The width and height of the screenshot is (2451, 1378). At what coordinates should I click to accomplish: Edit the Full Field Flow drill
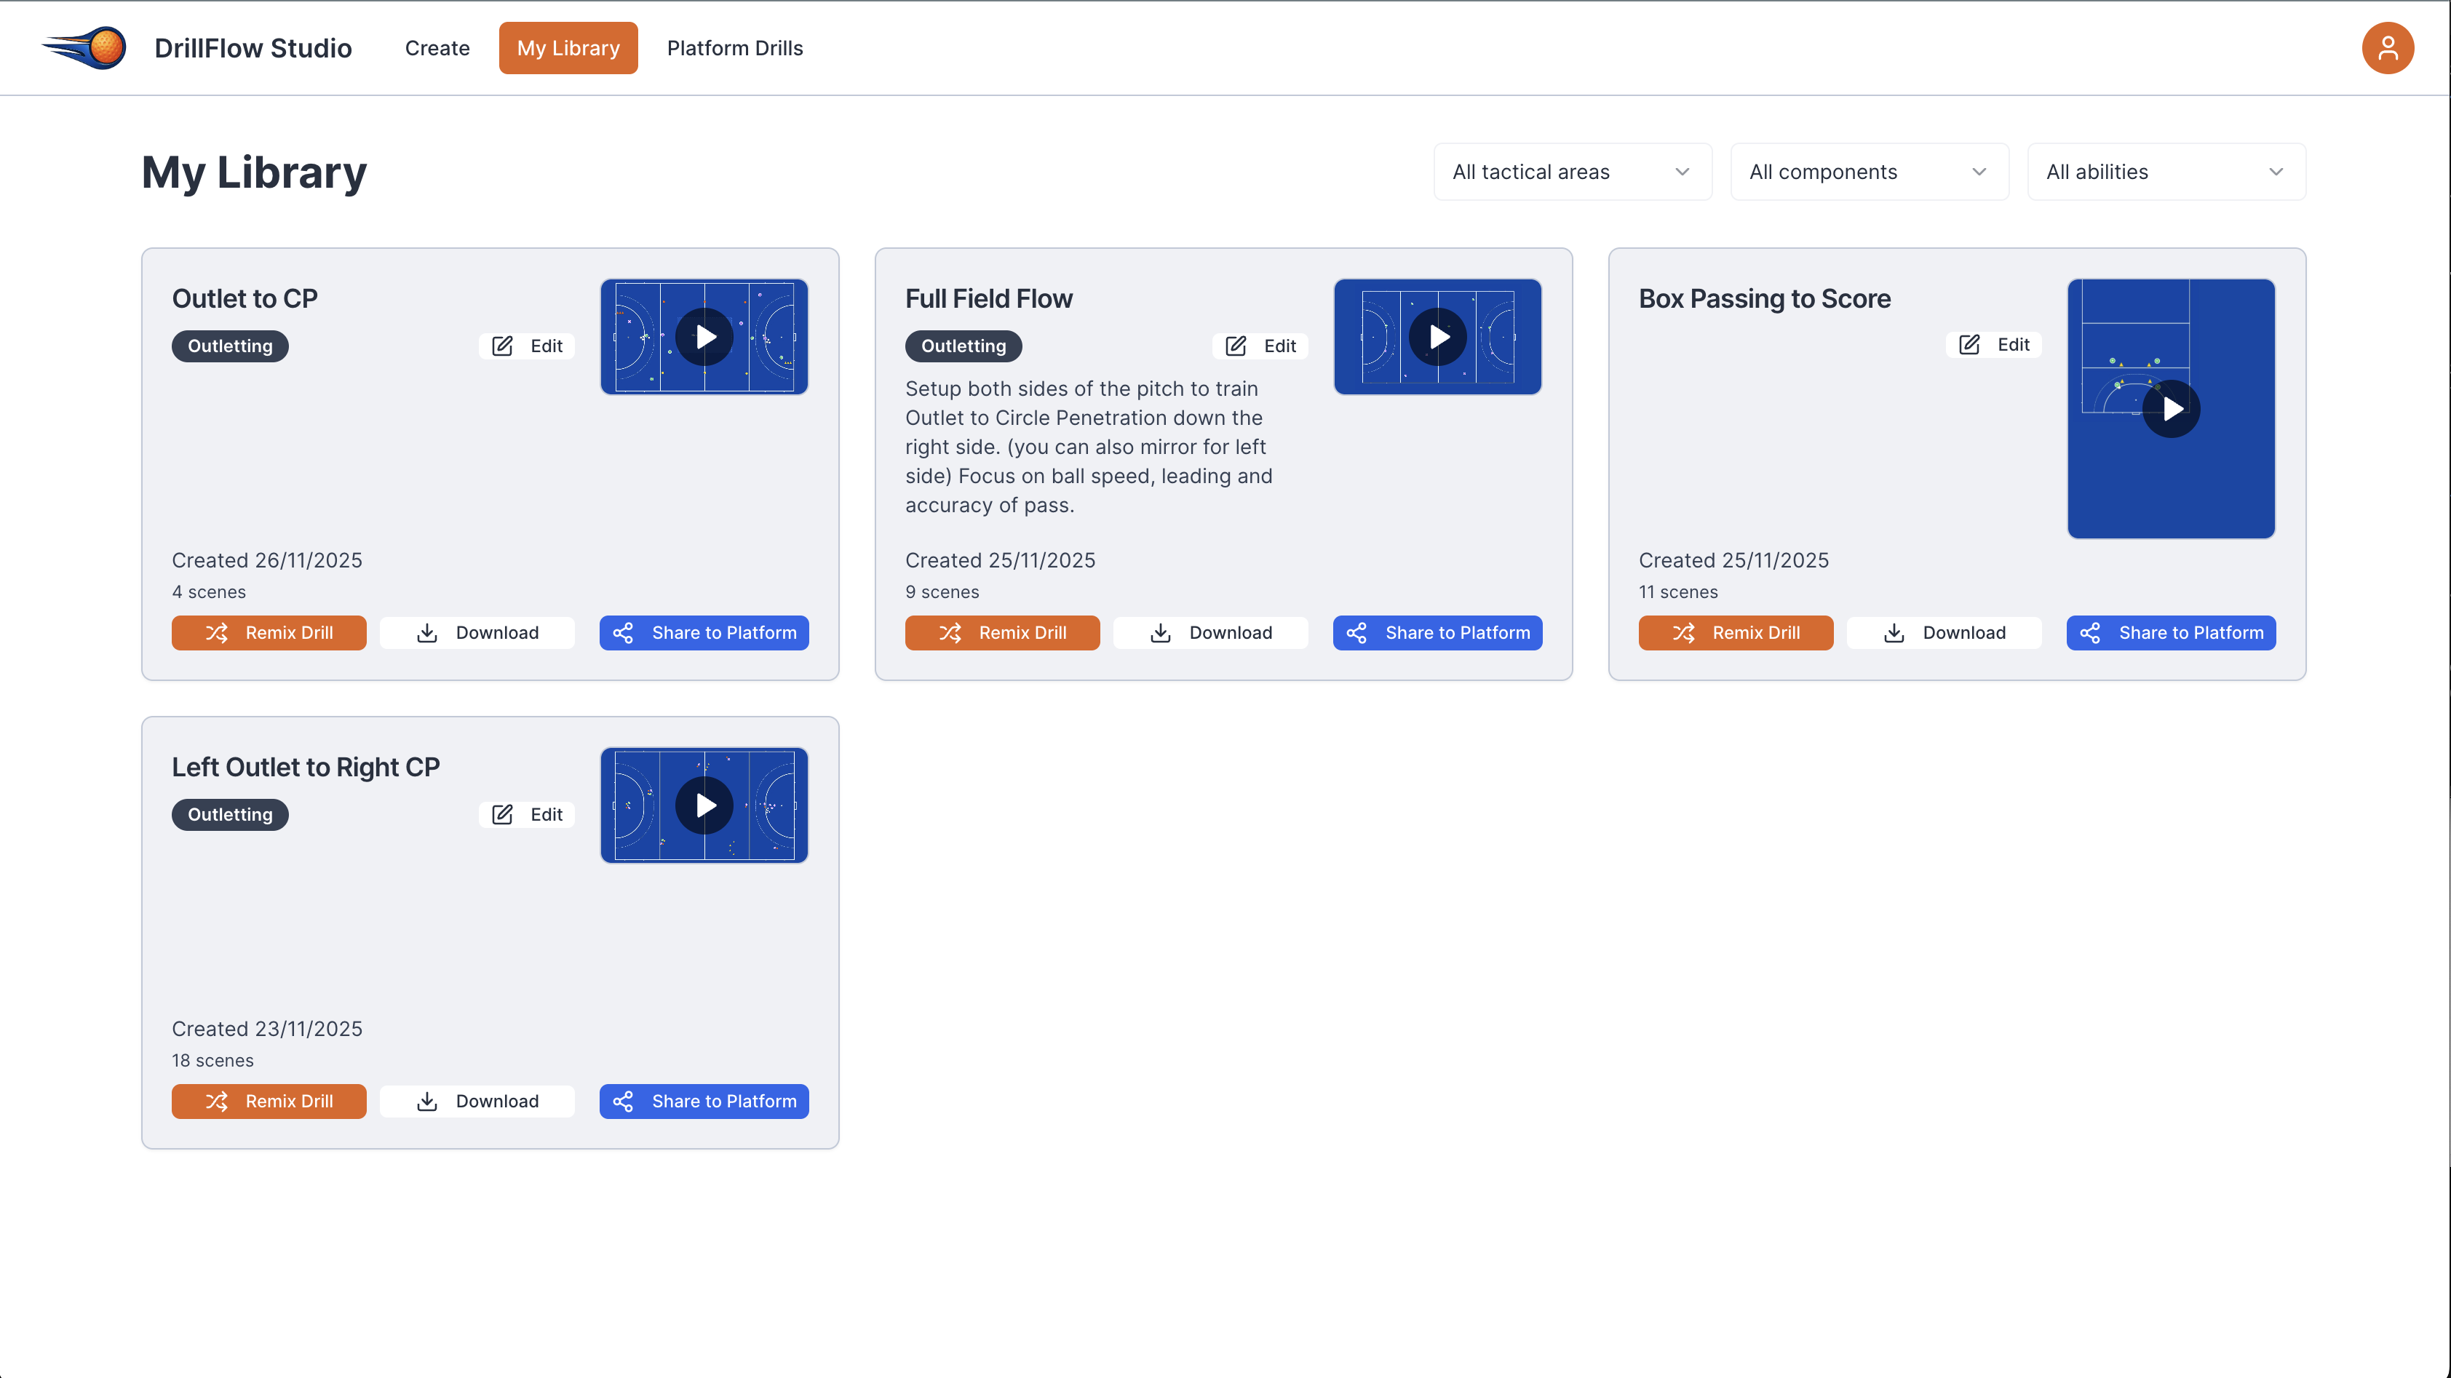tap(1260, 346)
